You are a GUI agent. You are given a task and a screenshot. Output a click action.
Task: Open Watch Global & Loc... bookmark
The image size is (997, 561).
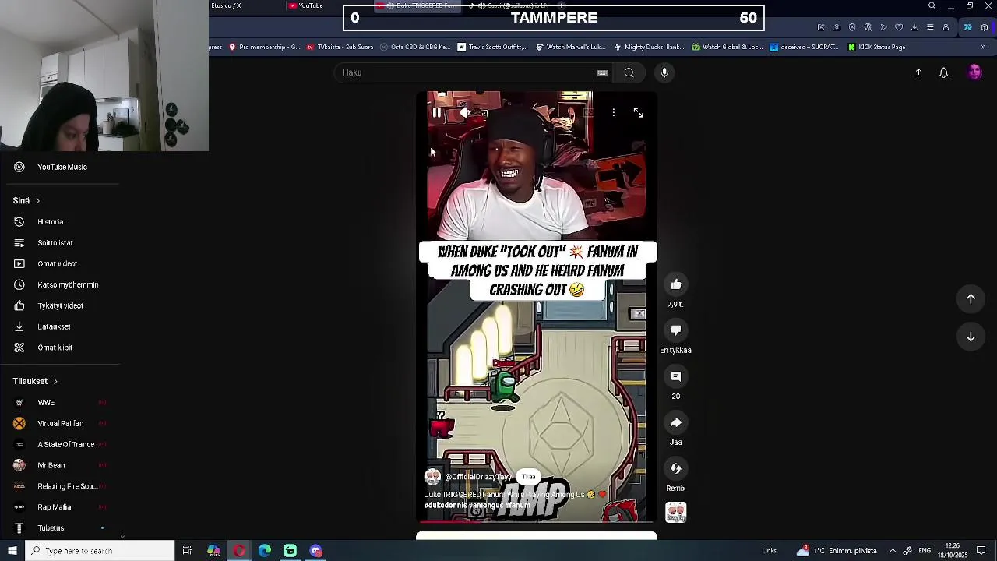(727, 47)
